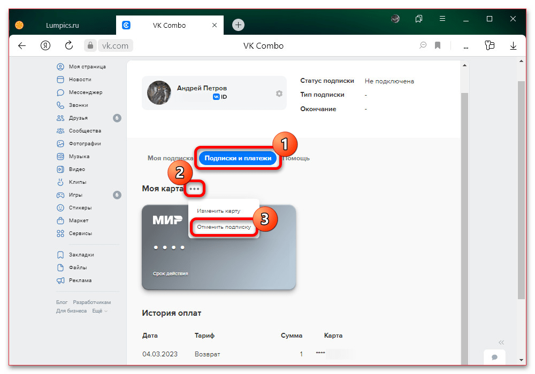535x374 pixels.
Task: Open the Разработчикам footer link
Action: pos(92,302)
